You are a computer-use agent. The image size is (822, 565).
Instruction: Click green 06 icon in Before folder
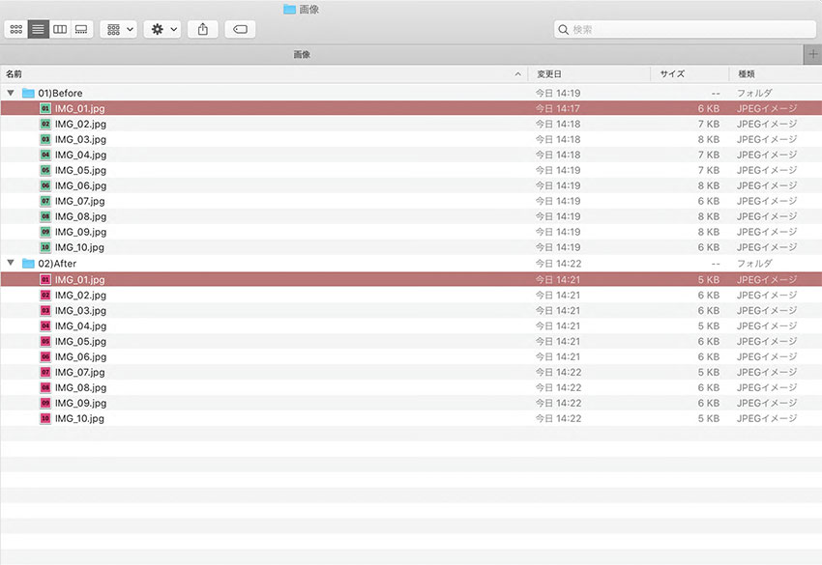[45, 185]
